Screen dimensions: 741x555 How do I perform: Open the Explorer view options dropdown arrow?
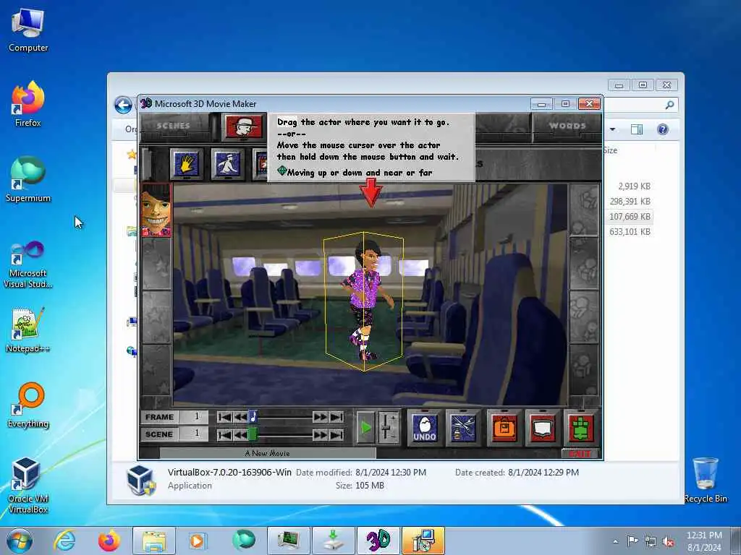click(x=613, y=129)
